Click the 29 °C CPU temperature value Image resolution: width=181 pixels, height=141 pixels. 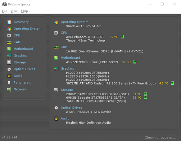pyautogui.click(x=114, y=37)
